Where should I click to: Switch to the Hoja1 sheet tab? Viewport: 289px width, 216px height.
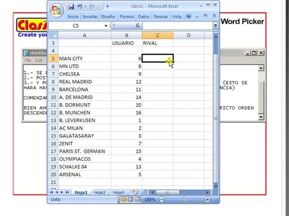coord(81,193)
